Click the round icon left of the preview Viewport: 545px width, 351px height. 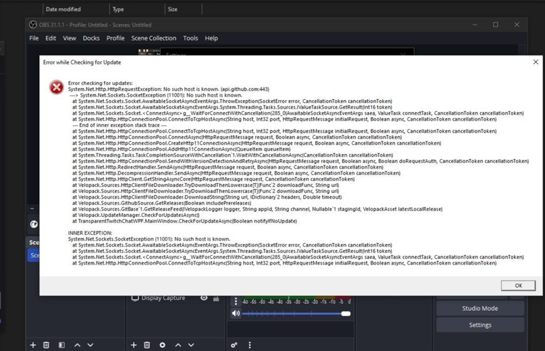click(x=34, y=225)
